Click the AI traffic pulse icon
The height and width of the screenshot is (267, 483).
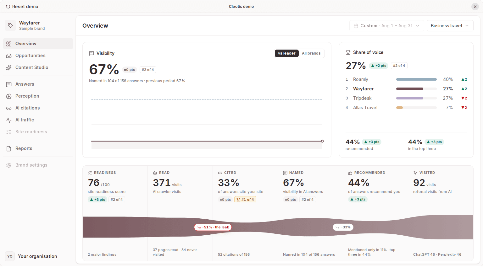(9, 120)
